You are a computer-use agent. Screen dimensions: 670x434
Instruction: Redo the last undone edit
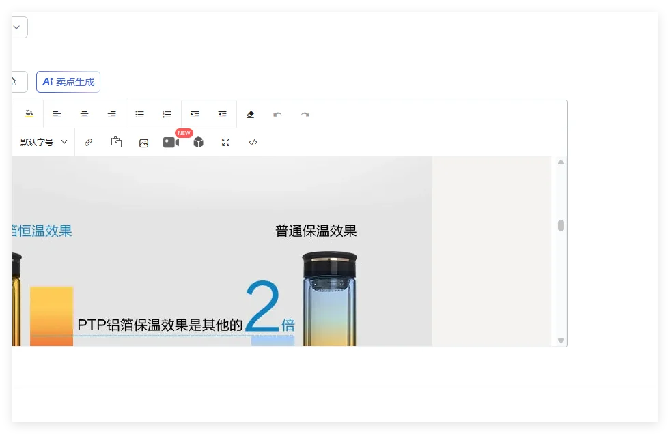(x=305, y=115)
